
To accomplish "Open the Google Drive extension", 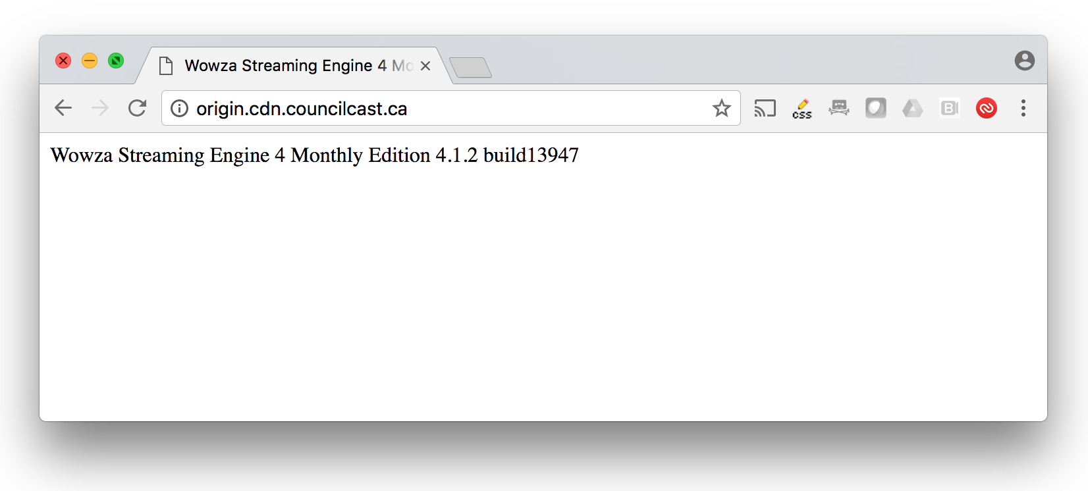I will [913, 108].
